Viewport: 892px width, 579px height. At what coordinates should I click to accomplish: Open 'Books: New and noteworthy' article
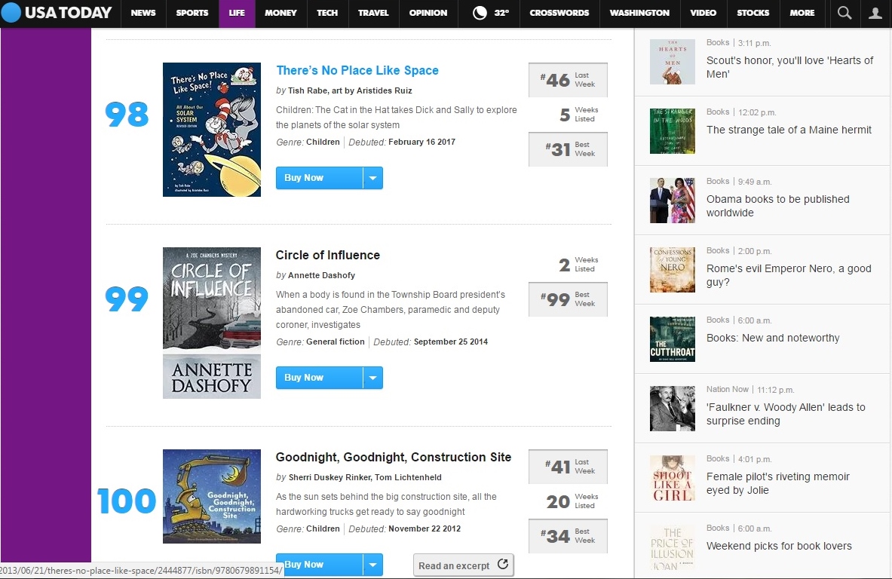coord(773,338)
